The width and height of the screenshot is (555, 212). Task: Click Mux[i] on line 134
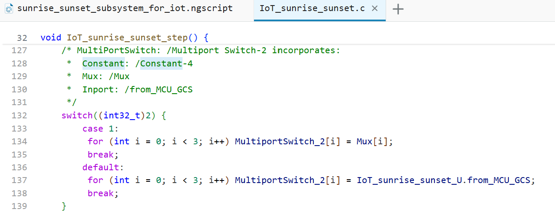coord(374,141)
